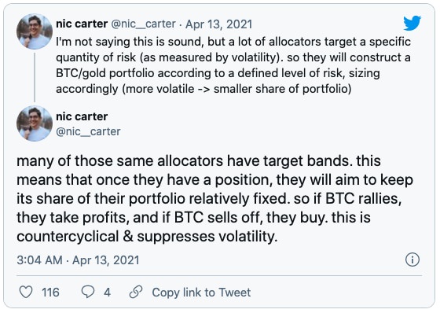The height and width of the screenshot is (313, 440).
Task: Open nic carter's avatar in the main tweet
Action: [x=35, y=123]
